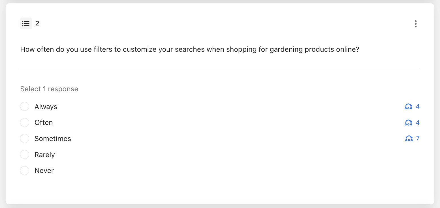Click the skip logic icon beside Sometimes
Viewport: 440px width, 208px height.
pos(409,138)
